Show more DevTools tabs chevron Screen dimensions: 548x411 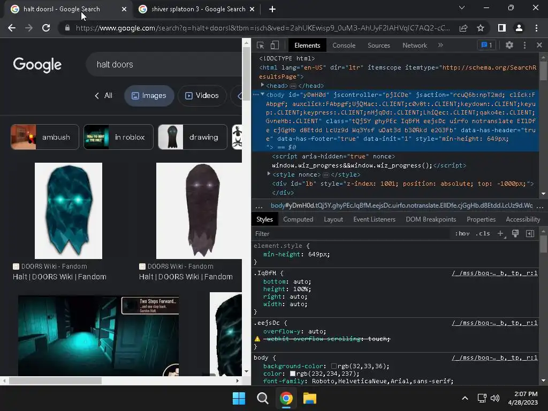tap(440, 45)
